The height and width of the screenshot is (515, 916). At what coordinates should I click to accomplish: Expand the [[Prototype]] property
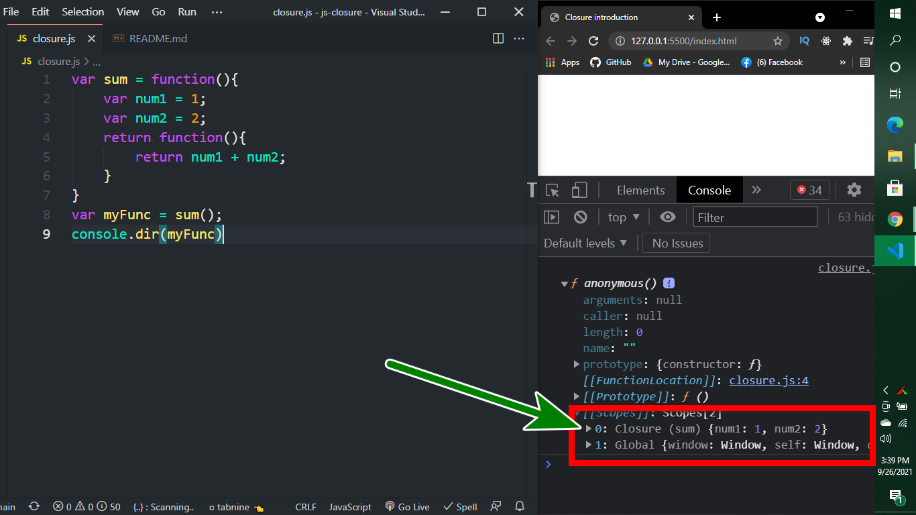[x=577, y=396]
